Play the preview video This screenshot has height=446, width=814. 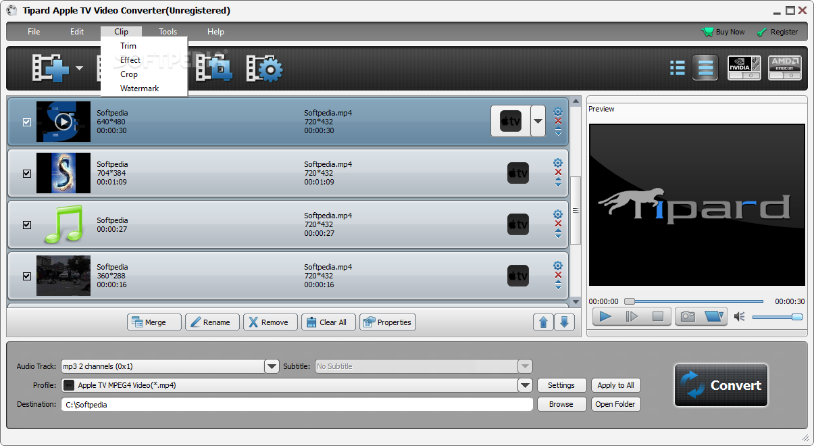[606, 316]
